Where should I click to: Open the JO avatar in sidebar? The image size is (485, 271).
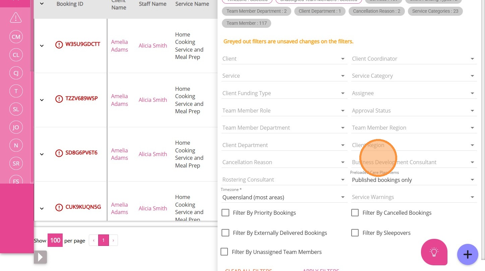pos(16,127)
